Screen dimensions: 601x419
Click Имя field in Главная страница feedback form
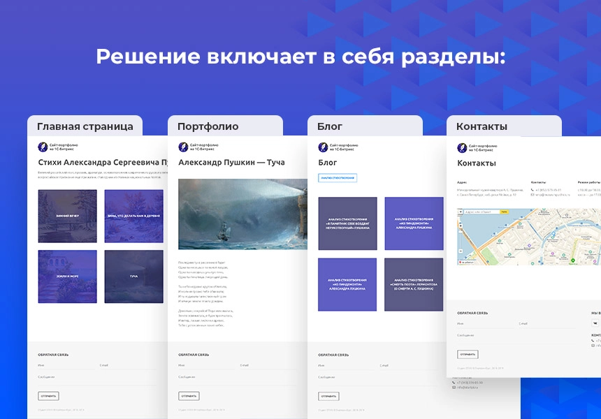point(66,366)
